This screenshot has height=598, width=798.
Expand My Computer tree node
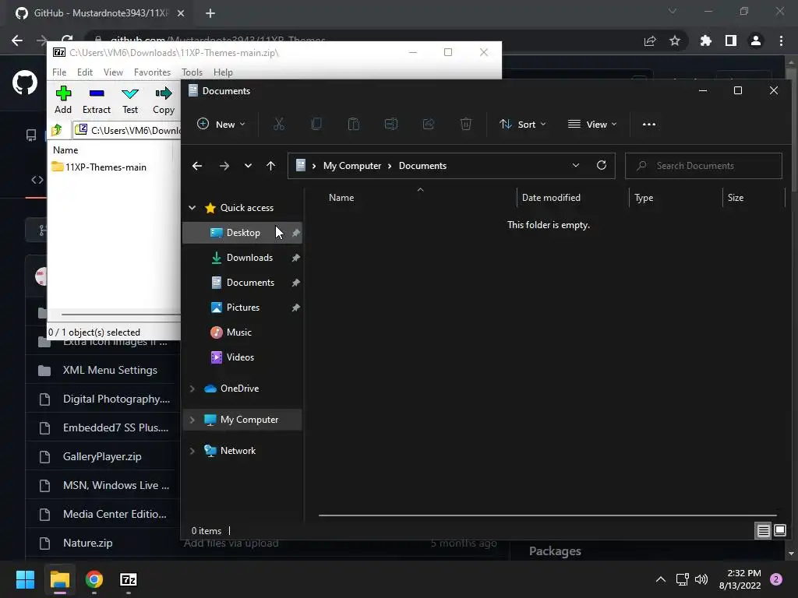pyautogui.click(x=192, y=420)
